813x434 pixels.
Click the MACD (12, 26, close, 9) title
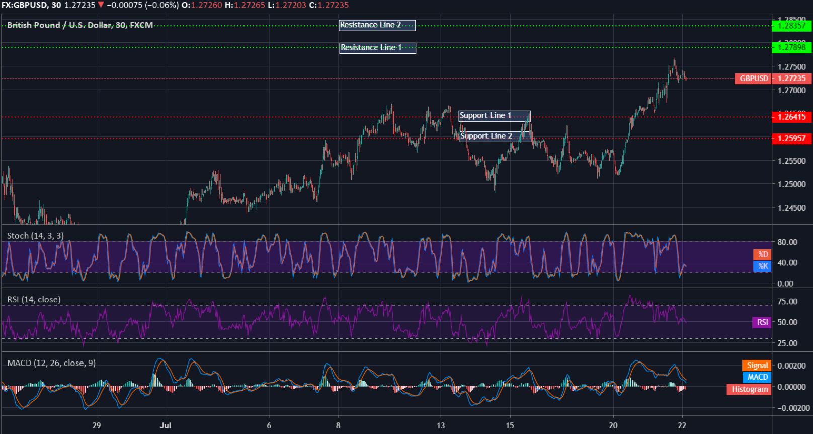(51, 363)
